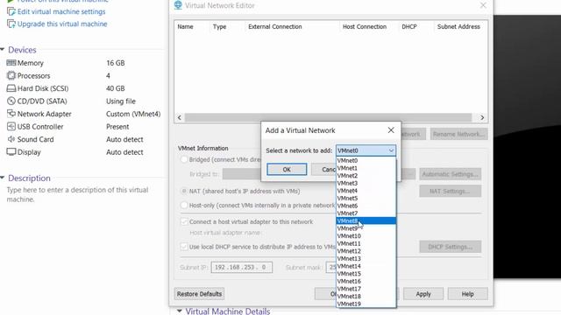Pick VMnet7 from the network list
561x315 pixels.
[366, 213]
